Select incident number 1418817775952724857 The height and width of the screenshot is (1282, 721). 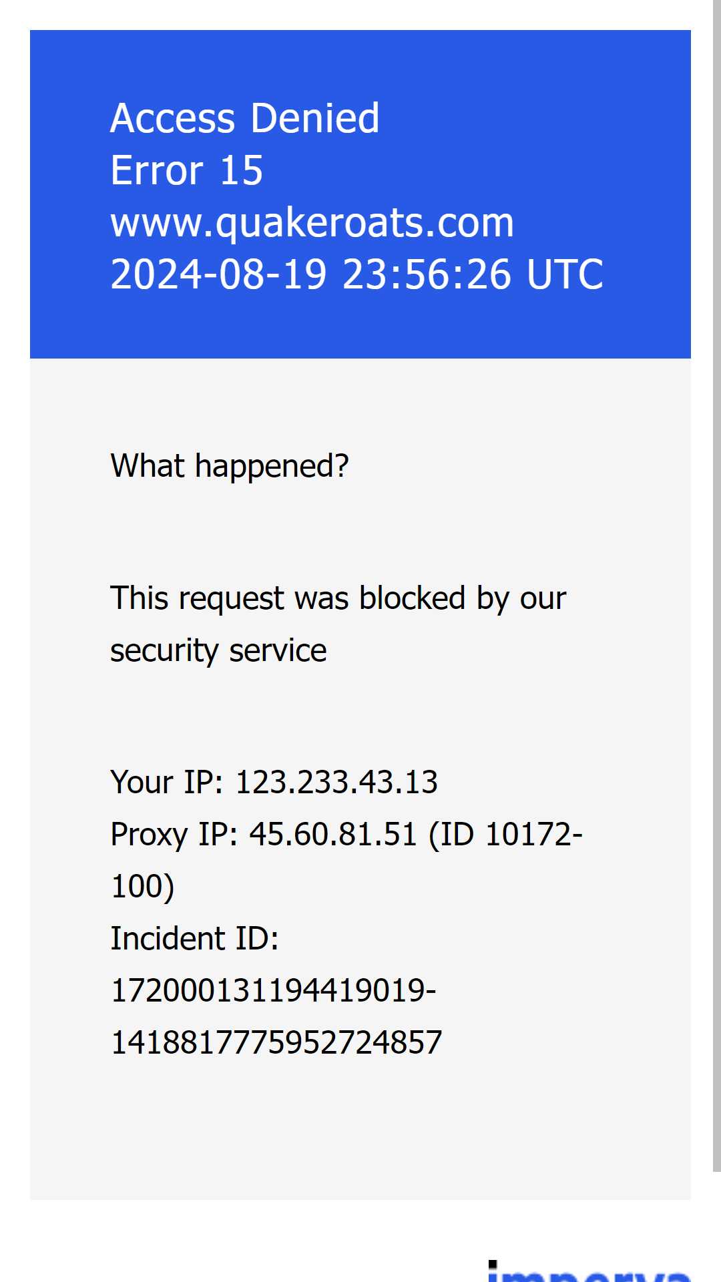[x=276, y=1042]
